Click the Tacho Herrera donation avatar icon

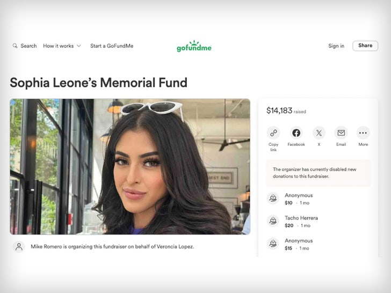[x=273, y=221]
